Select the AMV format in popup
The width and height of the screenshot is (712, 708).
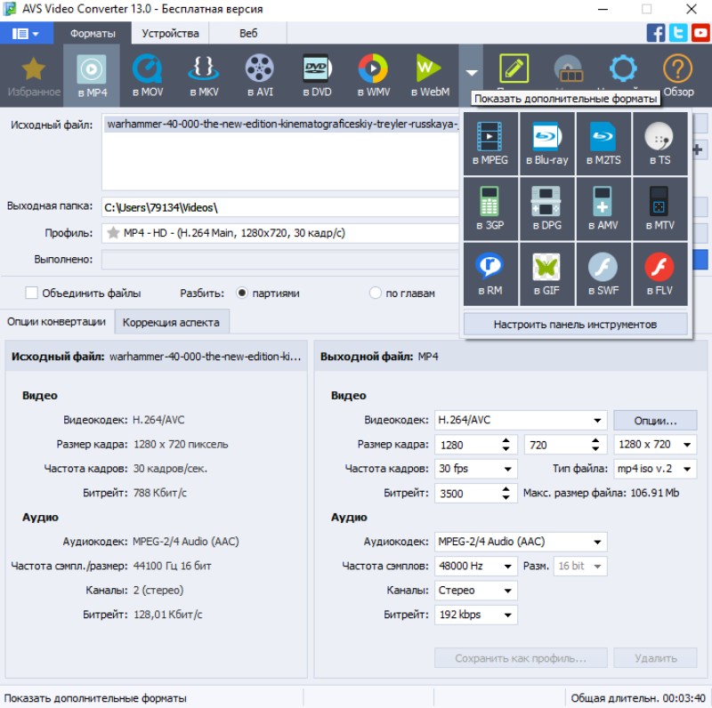point(603,209)
